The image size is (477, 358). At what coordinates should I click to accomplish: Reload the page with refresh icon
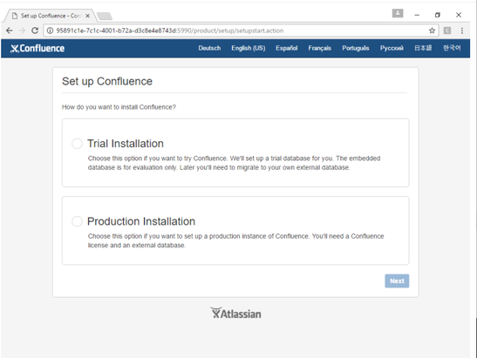[35, 30]
